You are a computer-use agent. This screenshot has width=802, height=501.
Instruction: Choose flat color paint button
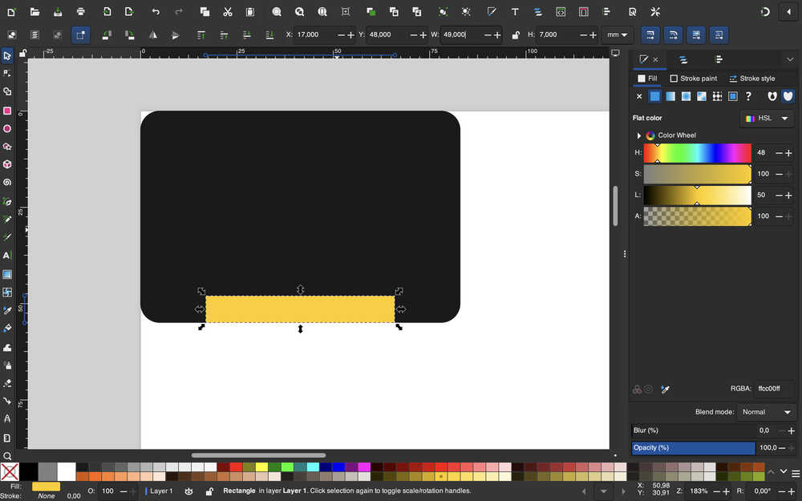point(654,96)
